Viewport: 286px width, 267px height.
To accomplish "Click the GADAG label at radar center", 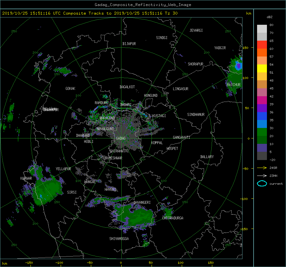I will click(121, 138).
